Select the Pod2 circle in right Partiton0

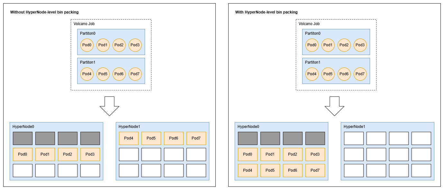click(344, 45)
